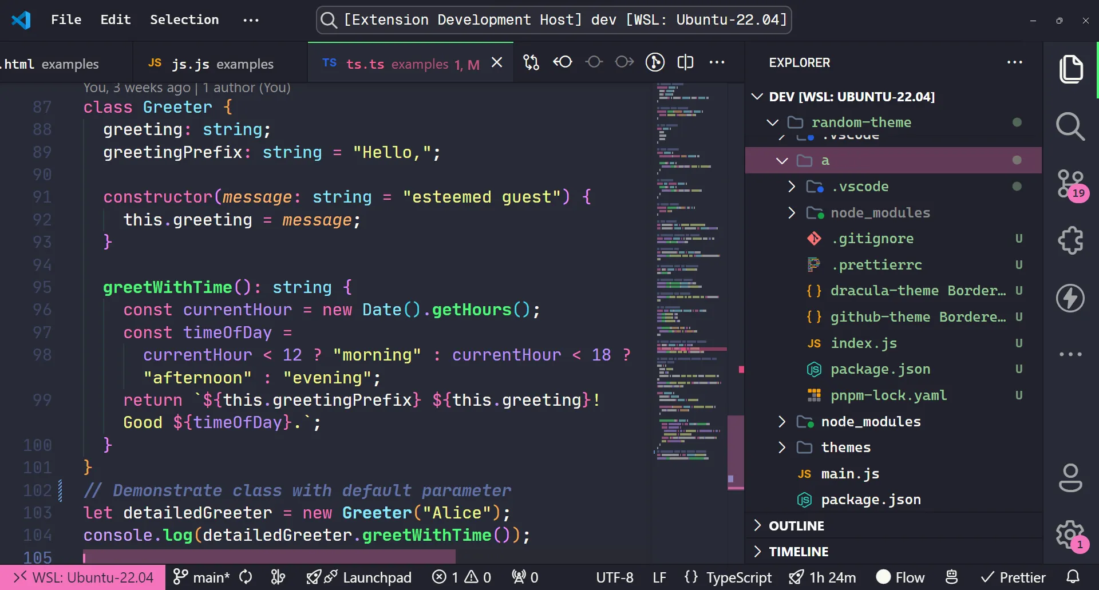
Task: Expand the OUTLINE section
Action: (x=893, y=526)
